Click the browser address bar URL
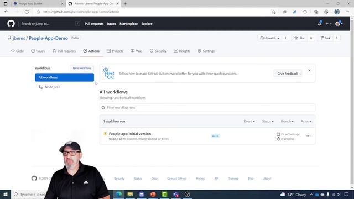354x199 pixels. click(x=81, y=12)
